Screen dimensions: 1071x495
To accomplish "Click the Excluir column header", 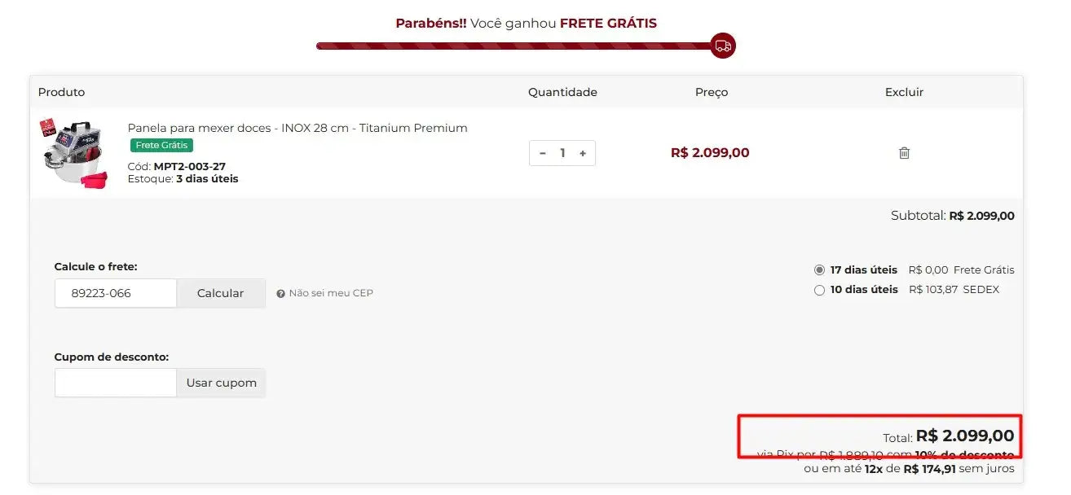I will (904, 92).
